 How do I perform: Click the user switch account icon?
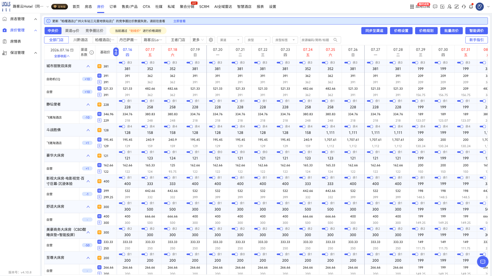point(449,7)
